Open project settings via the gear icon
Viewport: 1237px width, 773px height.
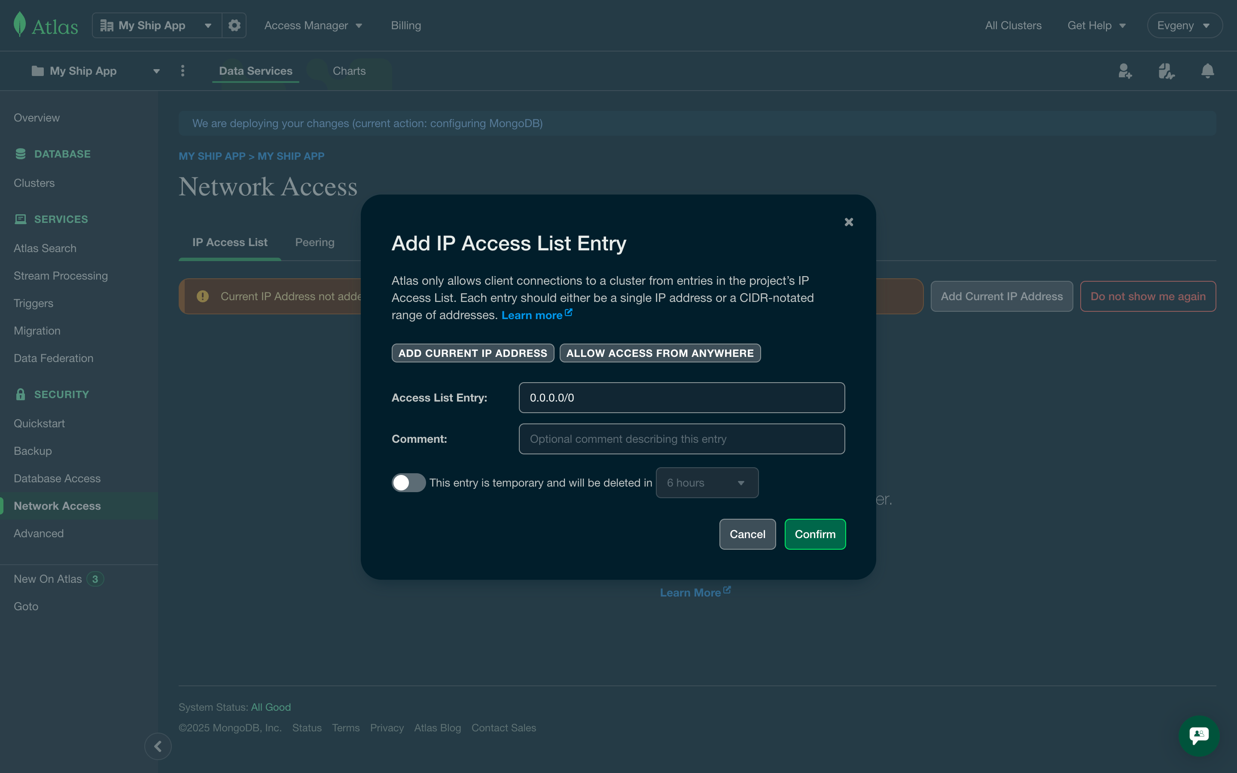[x=234, y=24]
